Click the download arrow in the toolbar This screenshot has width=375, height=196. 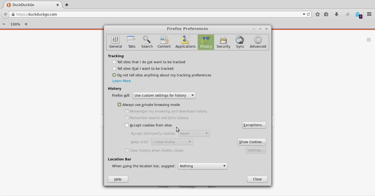point(337,14)
